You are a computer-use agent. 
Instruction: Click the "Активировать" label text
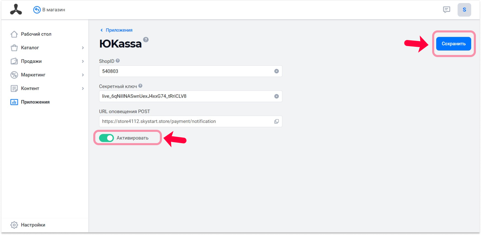click(x=133, y=138)
